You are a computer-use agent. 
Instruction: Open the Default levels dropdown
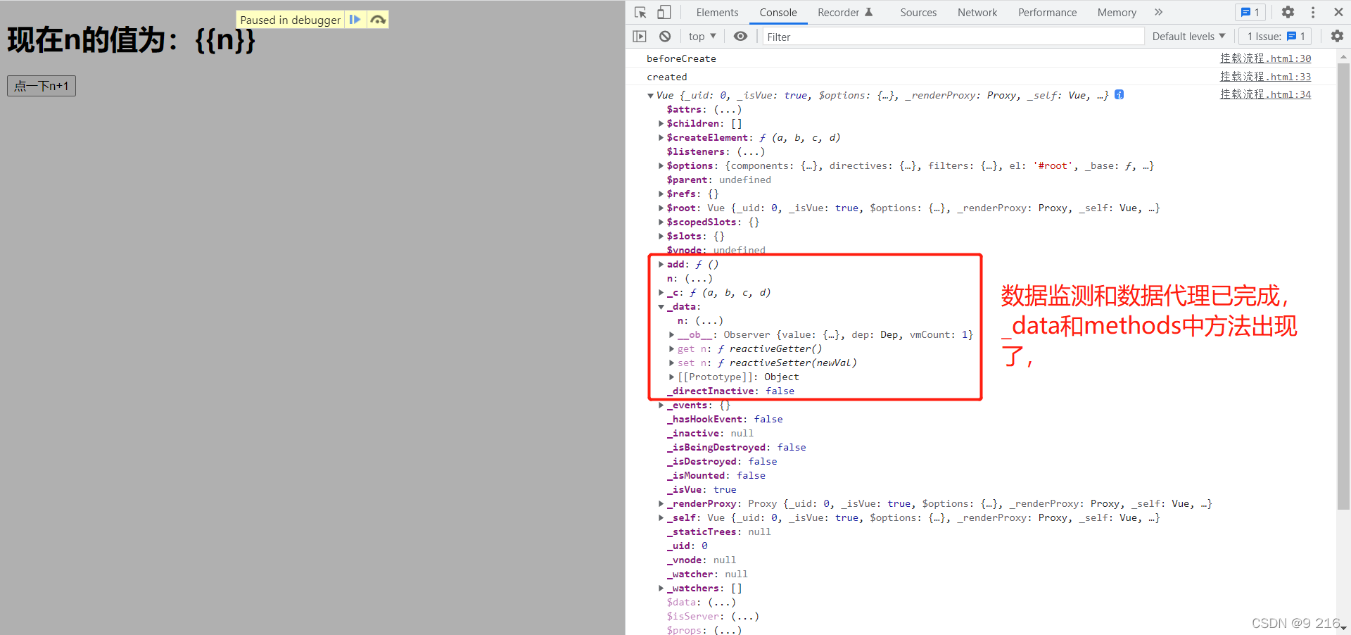1188,37
